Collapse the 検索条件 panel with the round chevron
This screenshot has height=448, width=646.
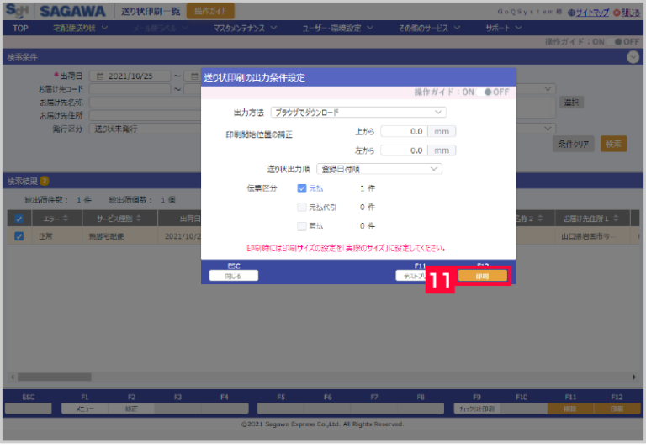coord(633,57)
